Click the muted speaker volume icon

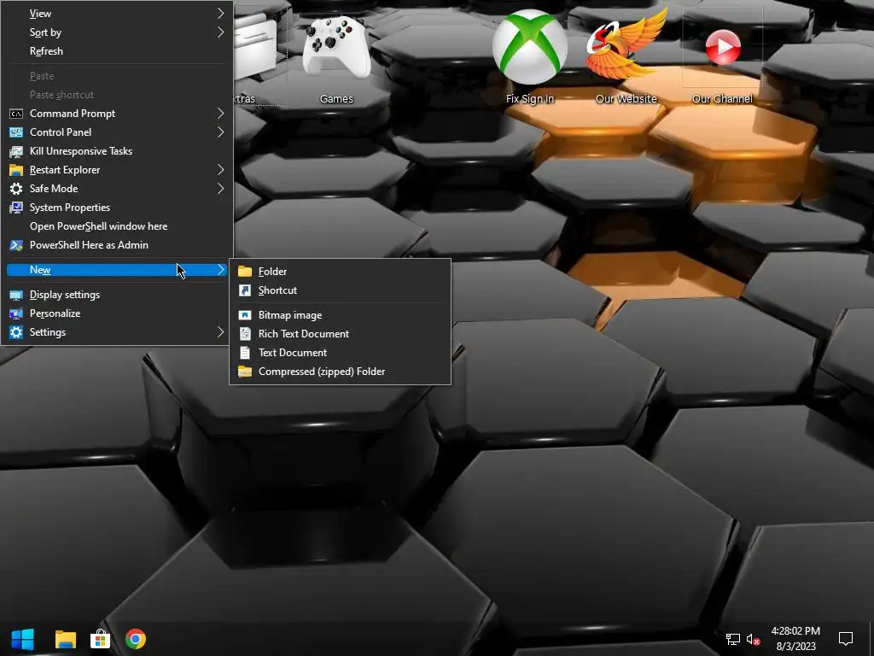tap(754, 639)
